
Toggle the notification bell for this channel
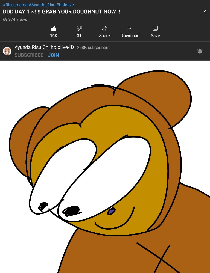200,51
